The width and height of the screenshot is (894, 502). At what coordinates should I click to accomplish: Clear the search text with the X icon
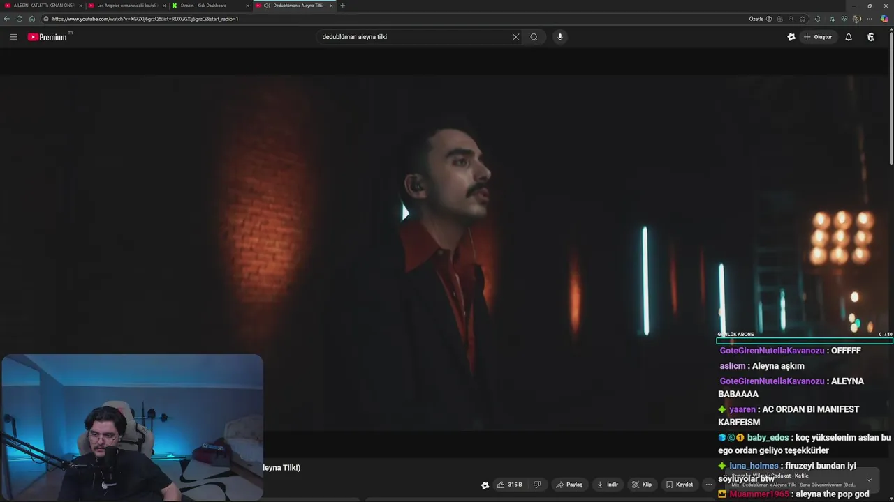tap(515, 37)
